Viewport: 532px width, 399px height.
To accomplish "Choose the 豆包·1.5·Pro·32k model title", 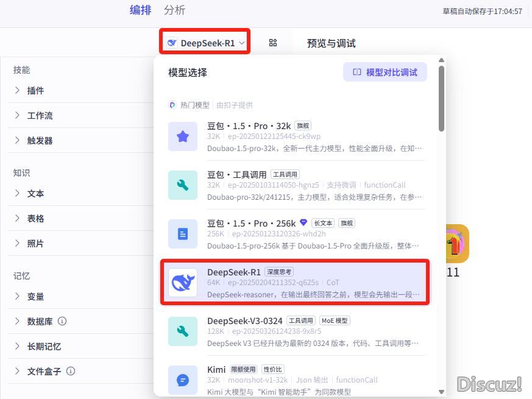I will click(x=249, y=126).
